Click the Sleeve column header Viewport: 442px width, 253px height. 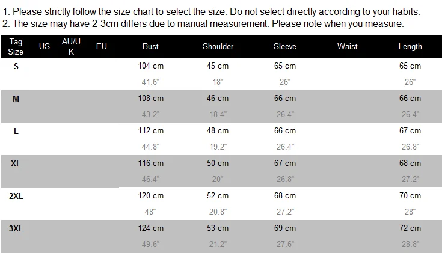click(x=285, y=47)
